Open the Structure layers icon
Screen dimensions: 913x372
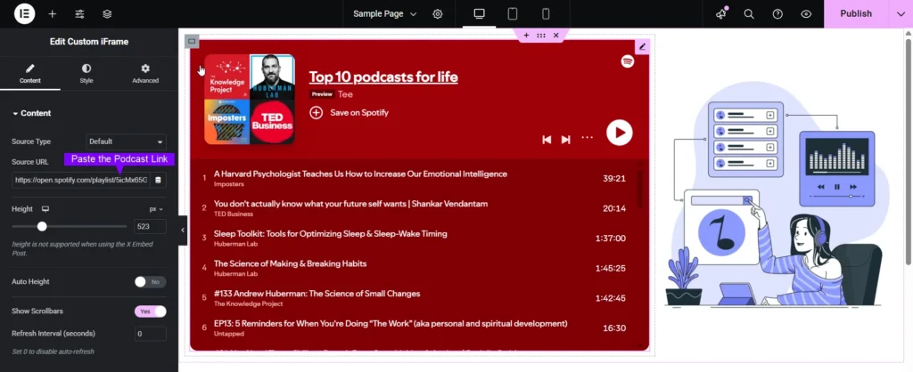click(x=107, y=14)
